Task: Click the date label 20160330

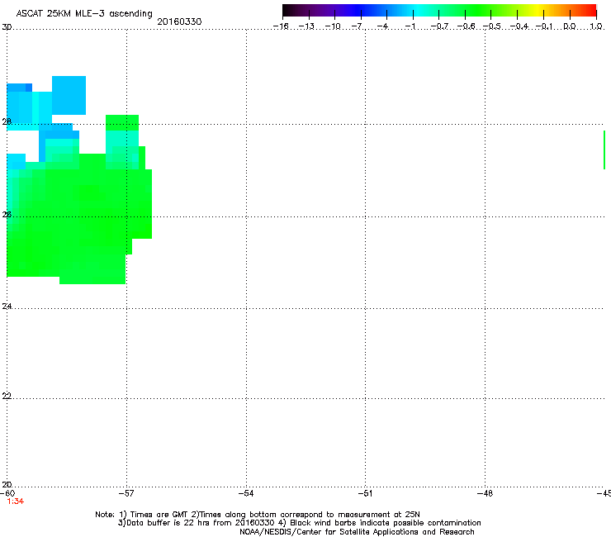Action: [179, 21]
